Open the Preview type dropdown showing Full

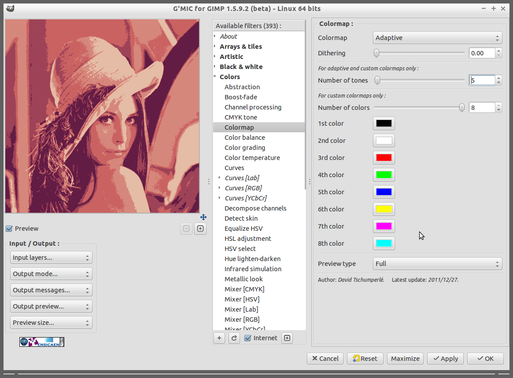pyautogui.click(x=437, y=264)
